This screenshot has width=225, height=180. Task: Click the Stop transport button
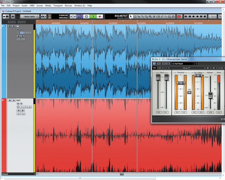click(86, 16)
